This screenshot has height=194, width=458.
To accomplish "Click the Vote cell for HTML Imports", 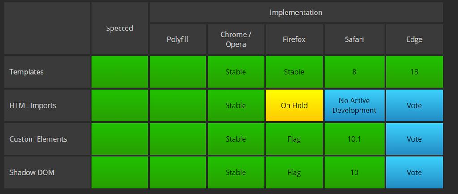I will [414, 105].
